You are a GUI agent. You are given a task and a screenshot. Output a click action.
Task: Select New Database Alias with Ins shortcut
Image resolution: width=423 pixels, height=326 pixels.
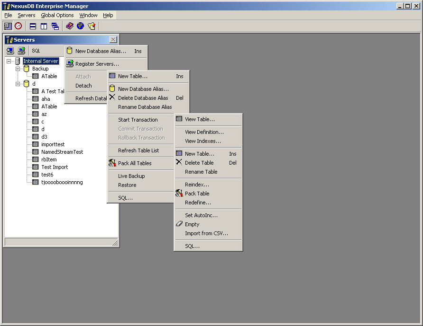click(x=106, y=51)
